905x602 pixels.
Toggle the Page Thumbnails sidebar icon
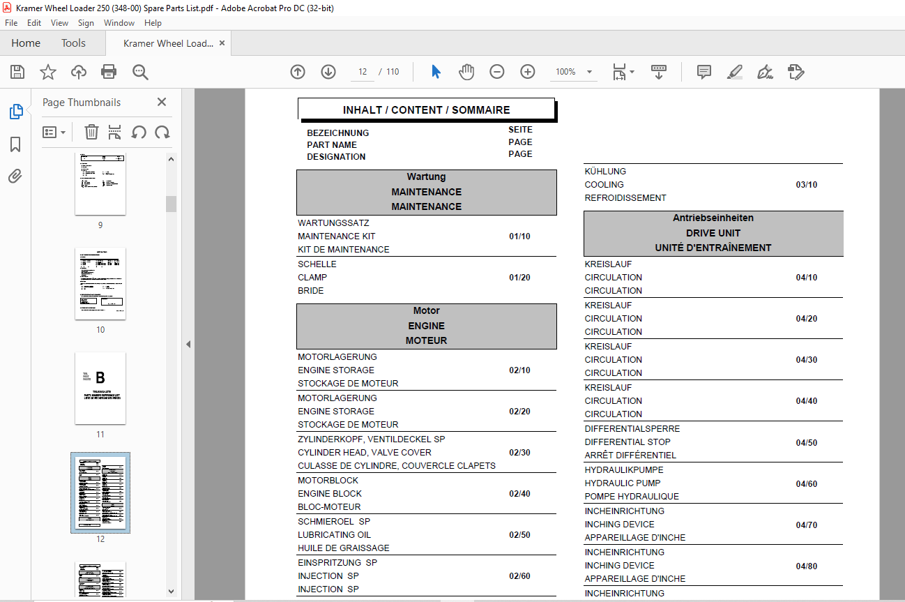15,112
